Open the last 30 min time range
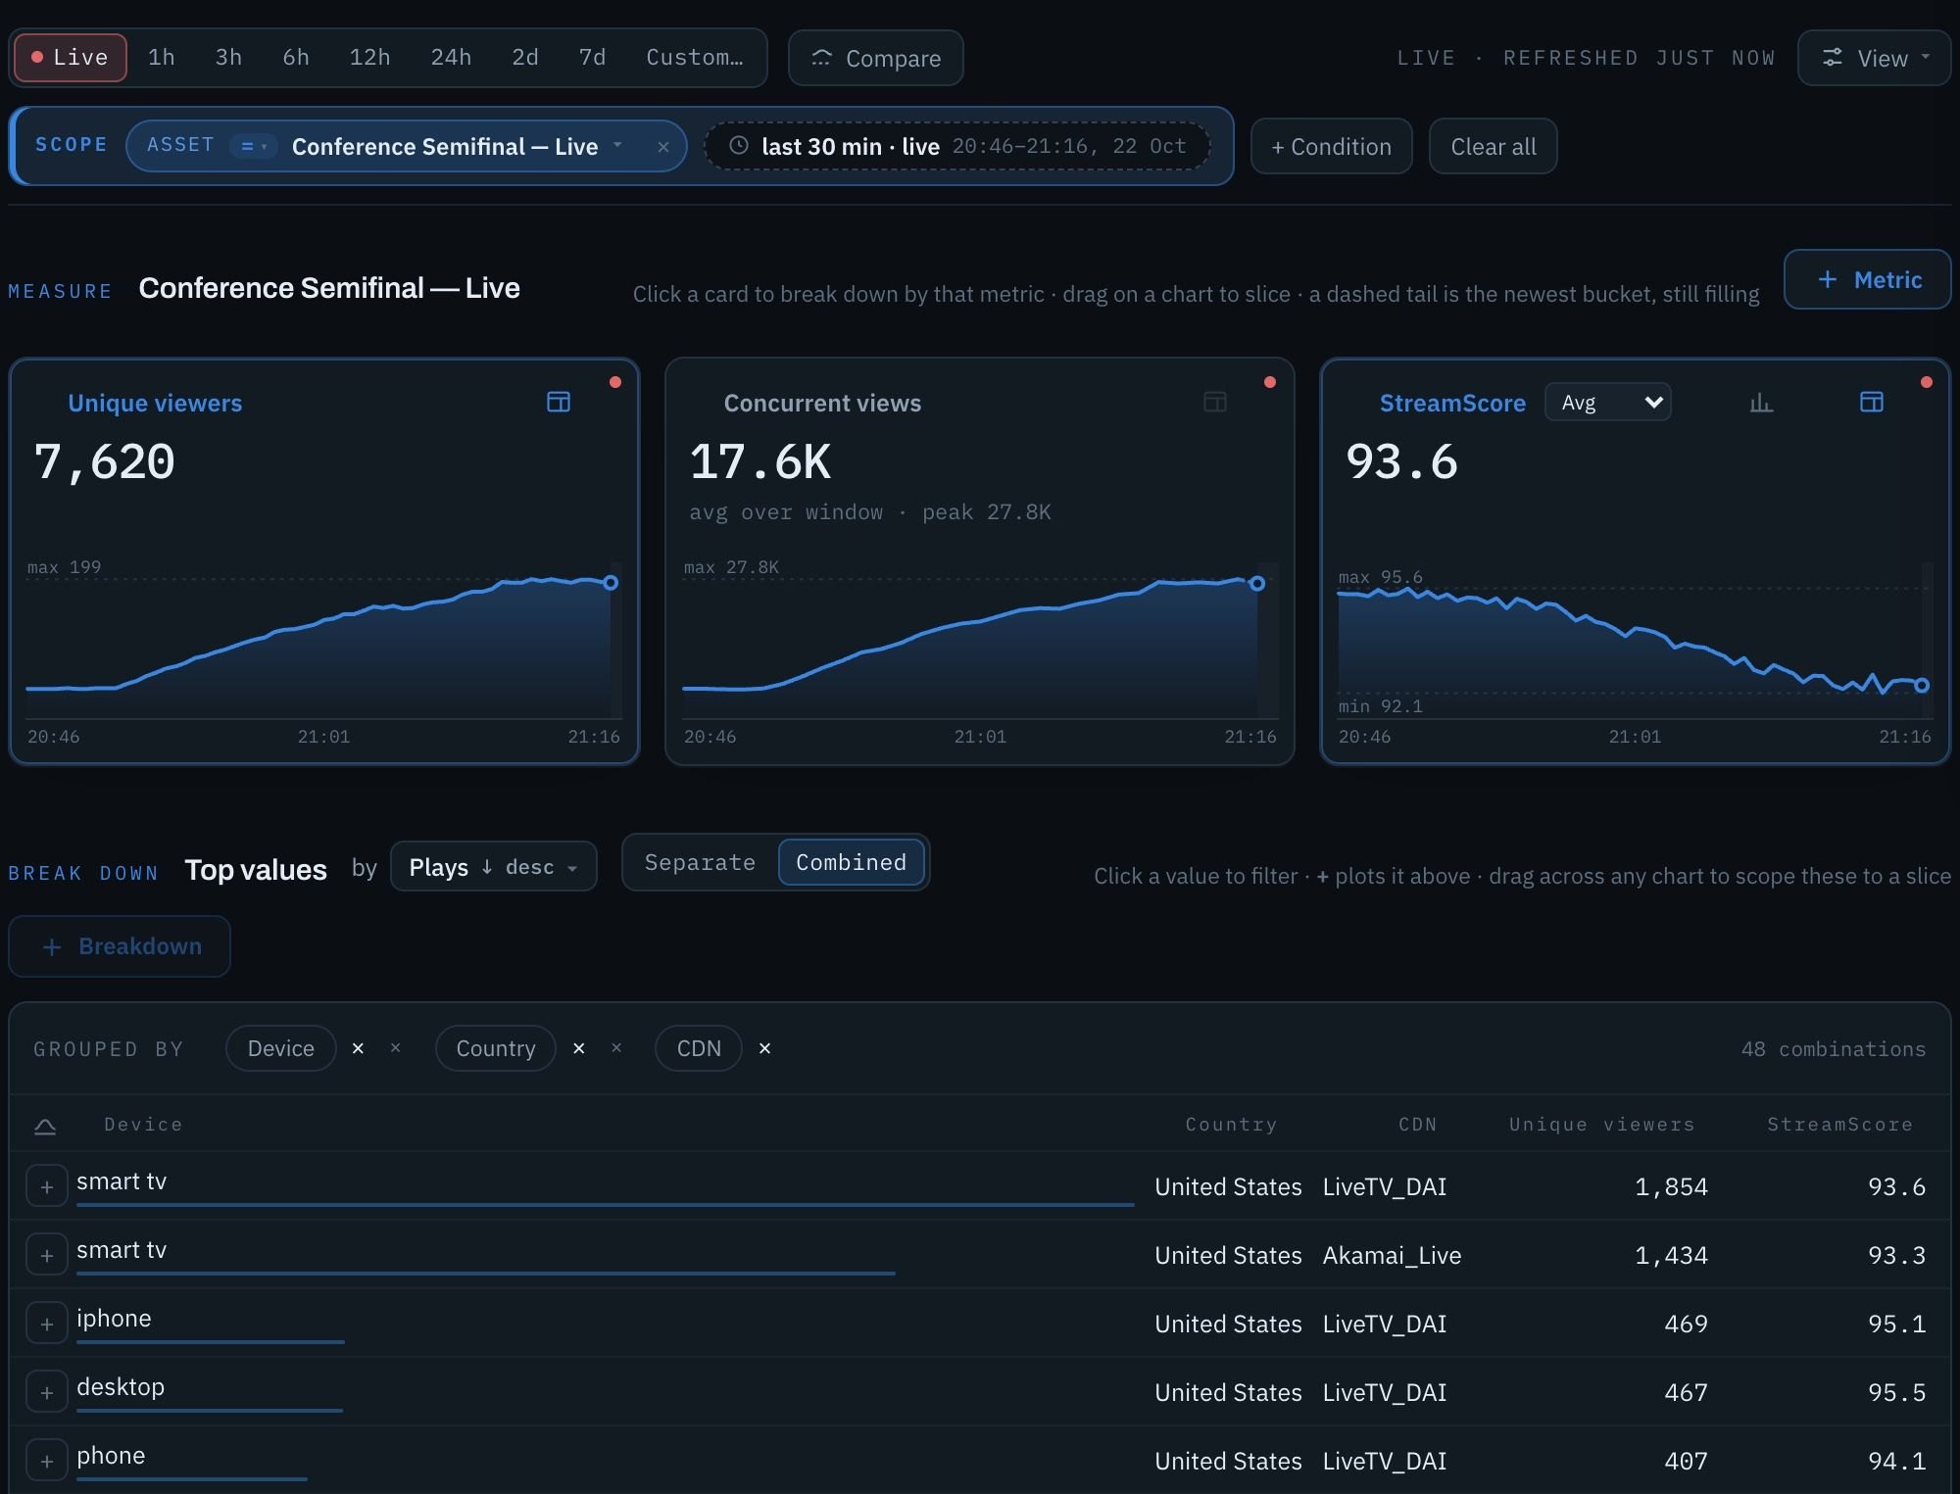Viewport: 1960px width, 1494px height. tap(957, 146)
